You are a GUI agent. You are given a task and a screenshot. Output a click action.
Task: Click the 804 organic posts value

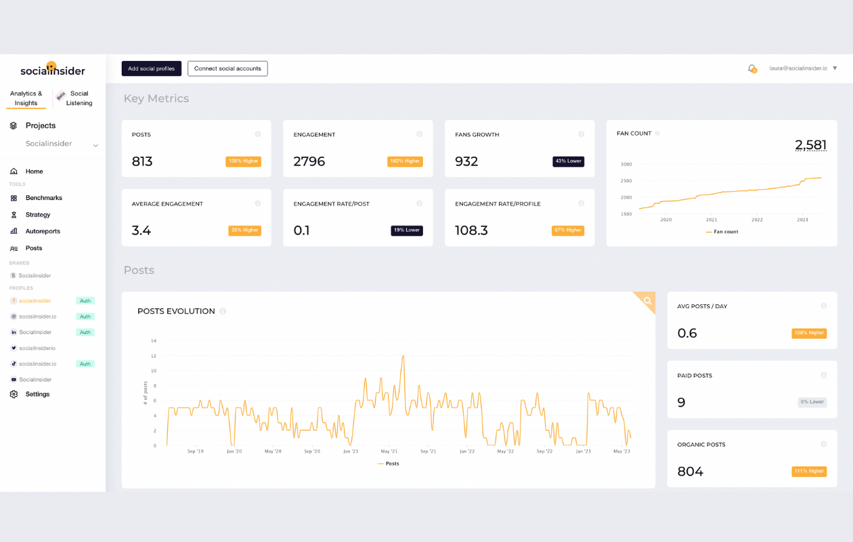(x=691, y=472)
